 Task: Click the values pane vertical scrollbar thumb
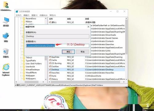[x=126, y=37]
